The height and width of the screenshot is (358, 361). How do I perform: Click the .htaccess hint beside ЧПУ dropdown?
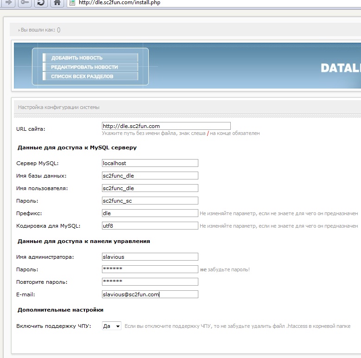point(238,326)
